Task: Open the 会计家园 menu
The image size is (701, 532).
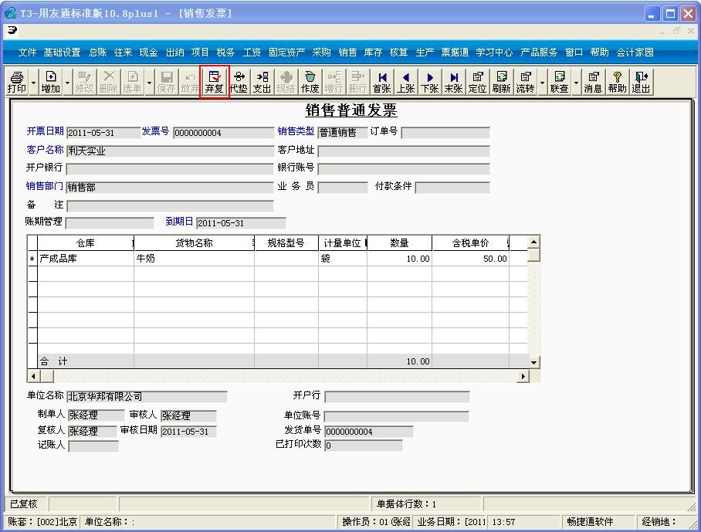Action: [635, 53]
